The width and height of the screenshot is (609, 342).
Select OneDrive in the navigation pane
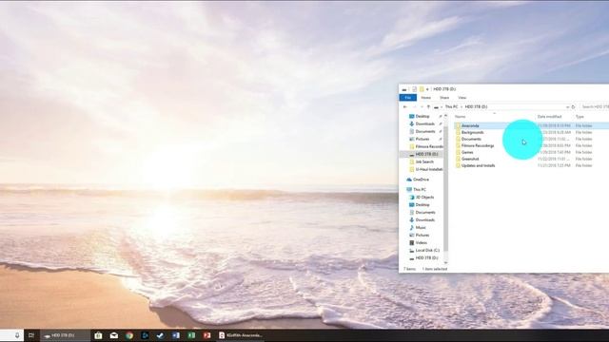421,180
